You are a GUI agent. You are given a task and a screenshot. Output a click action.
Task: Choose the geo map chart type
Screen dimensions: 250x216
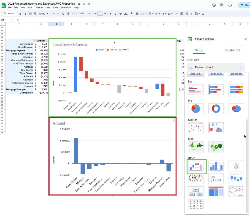[196, 146]
